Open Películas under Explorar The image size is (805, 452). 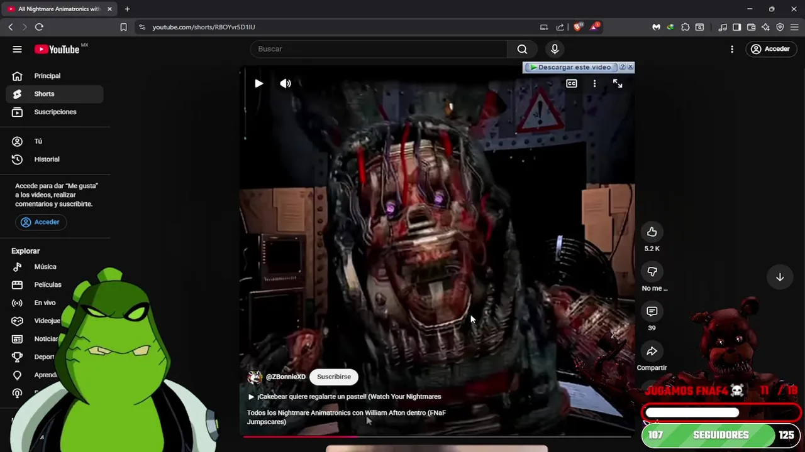55,285
